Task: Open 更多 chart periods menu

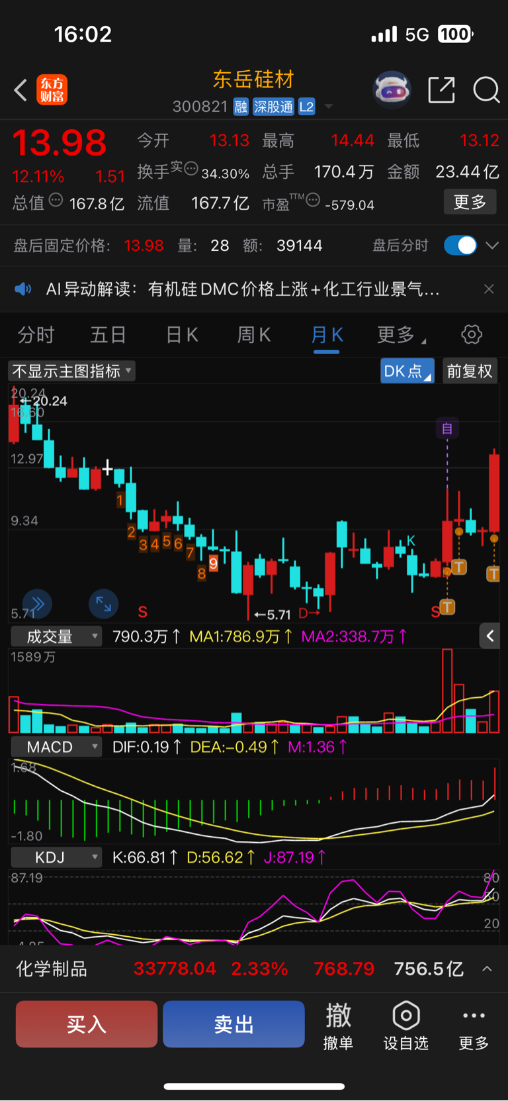Action: [401, 335]
